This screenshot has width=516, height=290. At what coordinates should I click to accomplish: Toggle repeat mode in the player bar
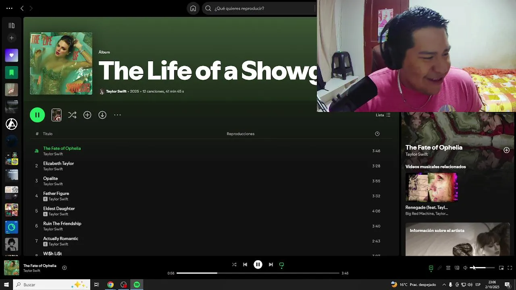click(282, 265)
